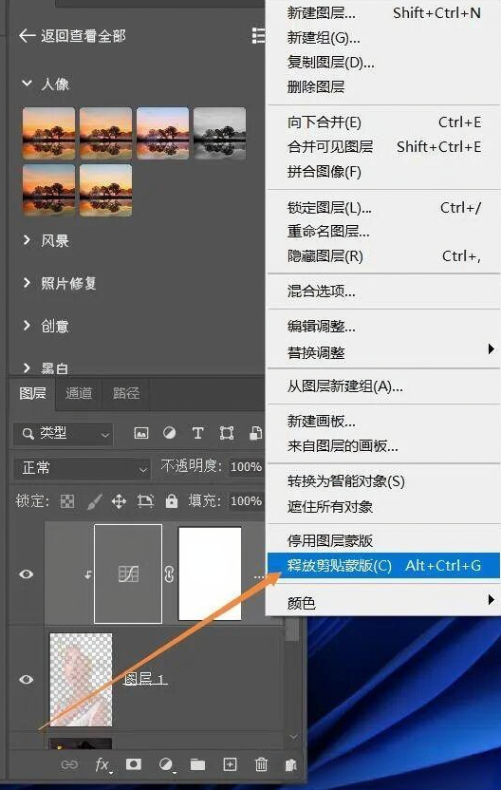Choose 转换为智能对象(S)
This screenshot has width=501, height=790.
click(x=383, y=481)
